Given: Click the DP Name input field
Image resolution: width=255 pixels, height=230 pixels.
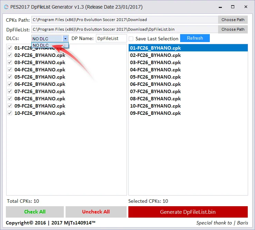Looking at the screenshot, I should (x=111, y=39).
